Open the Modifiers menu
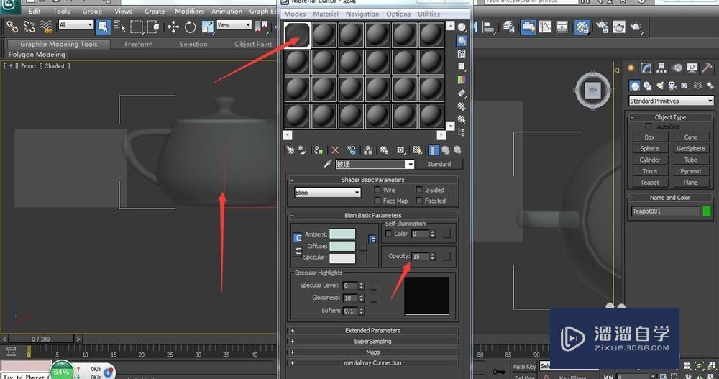Image resolution: width=719 pixels, height=379 pixels. 189,12
